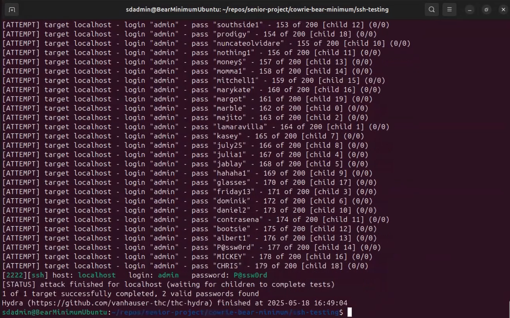Click the green "localhost" host value
The width and height of the screenshot is (510, 318).
tap(97, 275)
